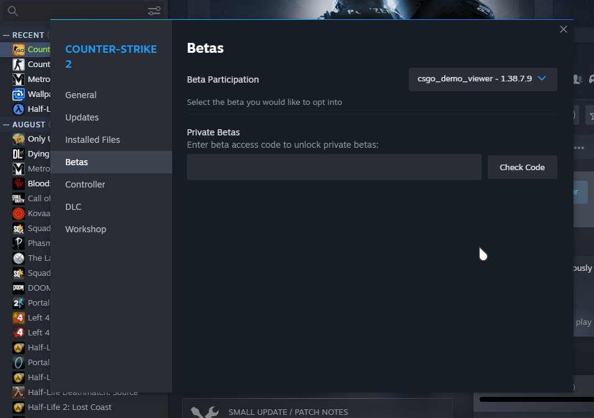Click 'SMALL UPDATE / PATCH NOTES' heading
The height and width of the screenshot is (418, 594).
click(288, 412)
